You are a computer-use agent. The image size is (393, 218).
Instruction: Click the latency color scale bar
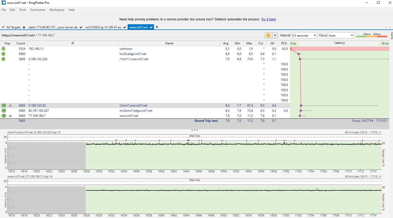[x=372, y=36]
